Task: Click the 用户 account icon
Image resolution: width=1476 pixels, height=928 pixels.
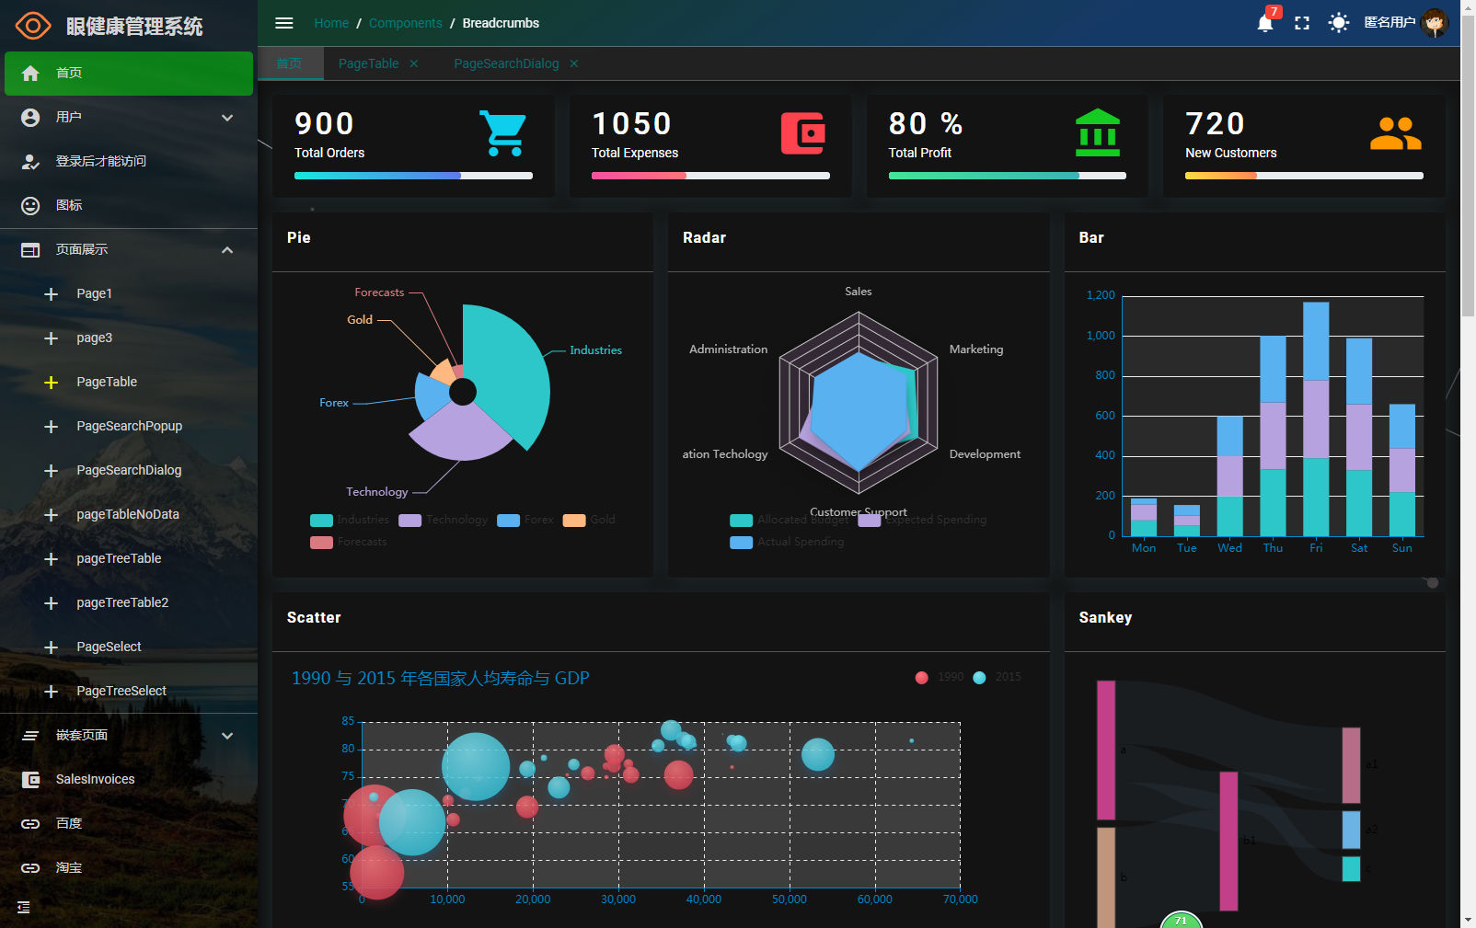Action: [x=30, y=118]
